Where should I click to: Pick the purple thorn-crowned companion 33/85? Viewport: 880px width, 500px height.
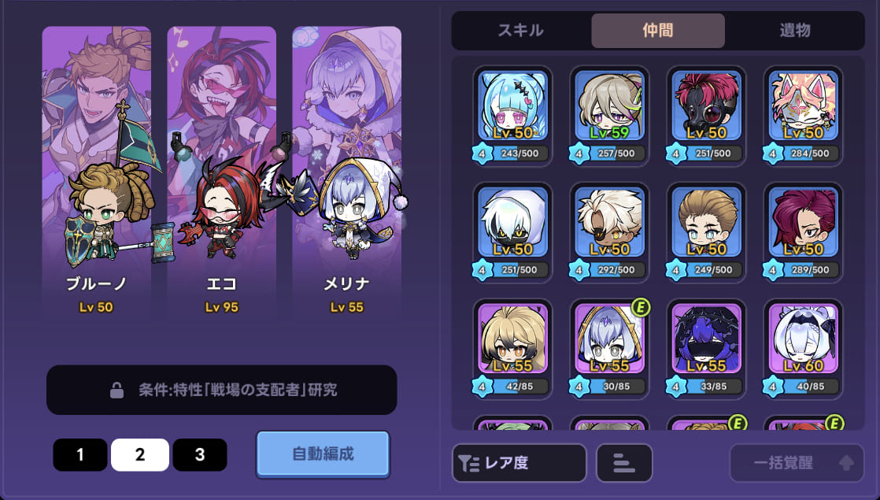coord(707,349)
